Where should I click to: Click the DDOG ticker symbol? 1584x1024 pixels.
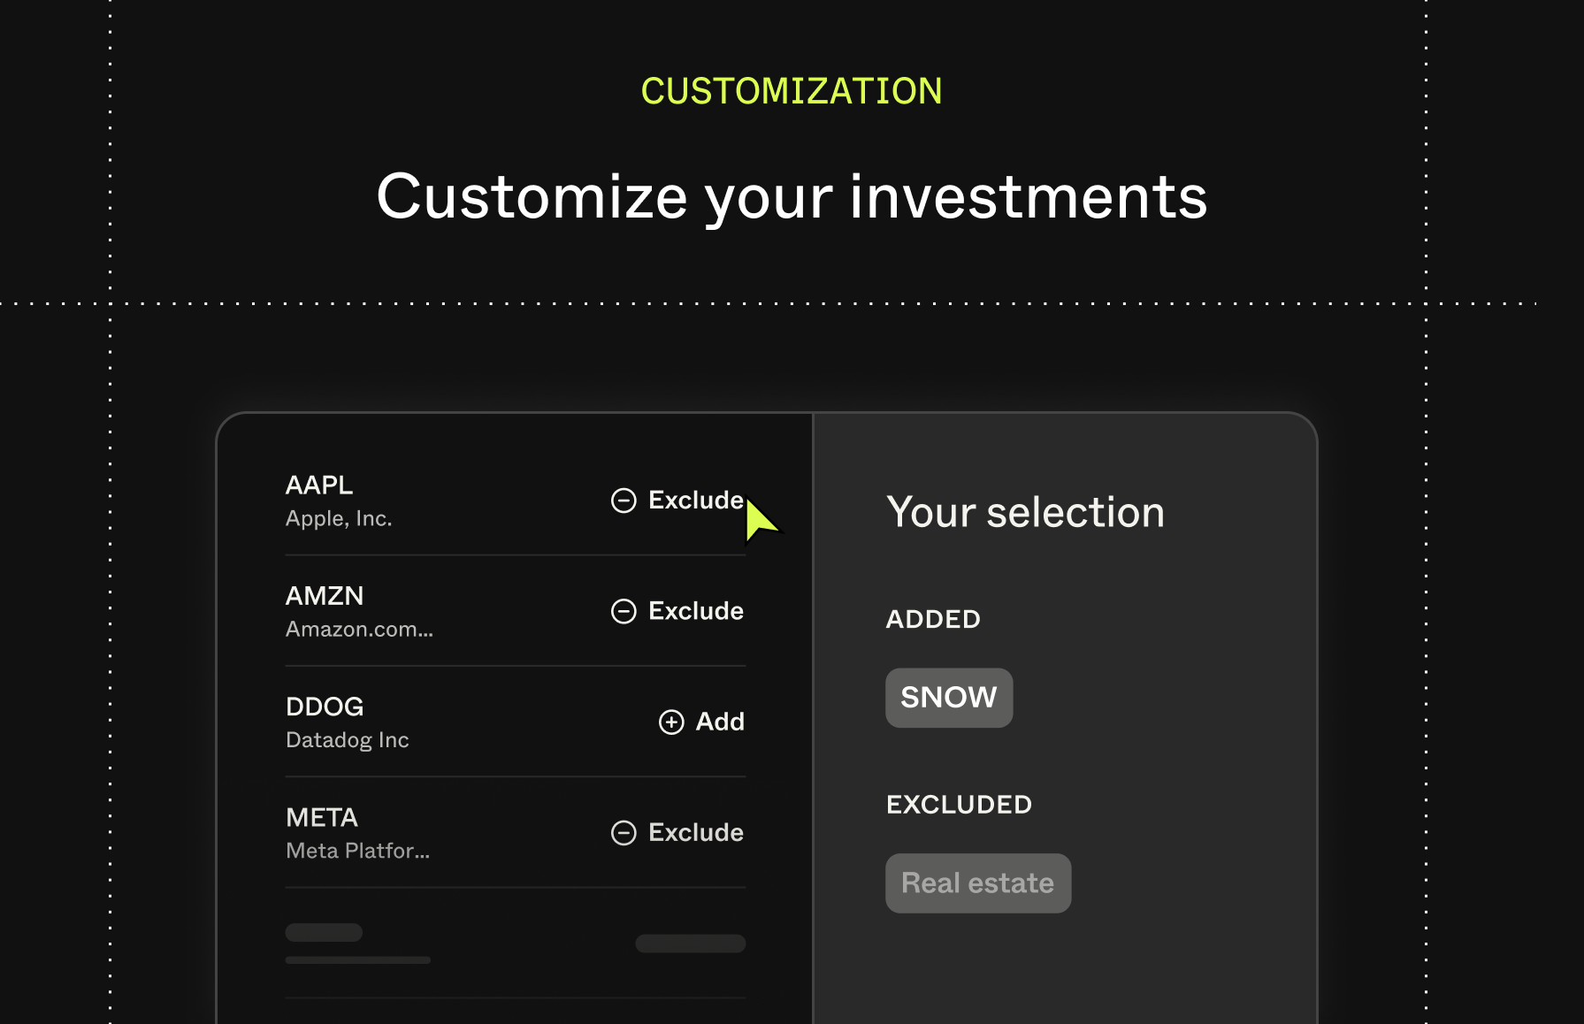tap(325, 707)
